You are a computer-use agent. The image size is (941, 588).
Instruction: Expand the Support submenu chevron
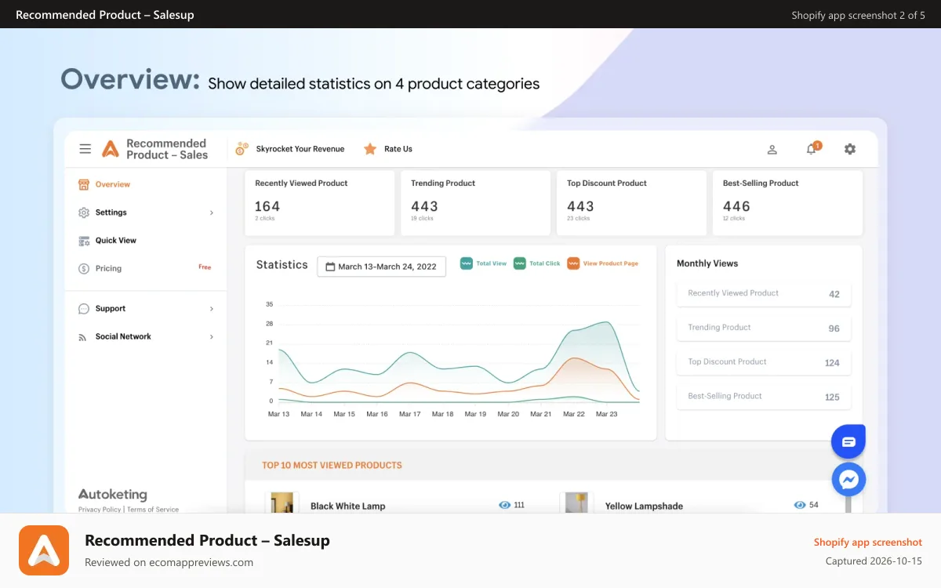212,309
